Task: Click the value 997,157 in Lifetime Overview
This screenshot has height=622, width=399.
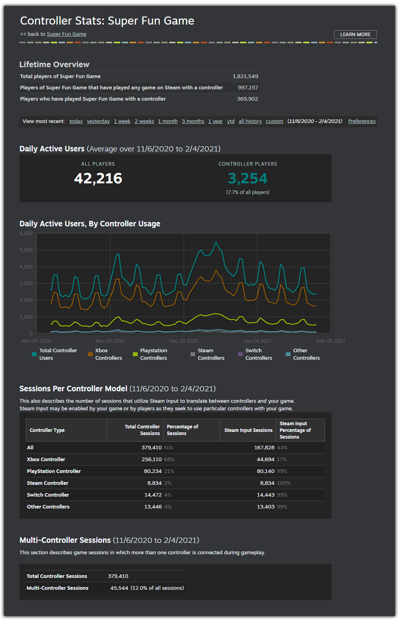Action: 248,88
